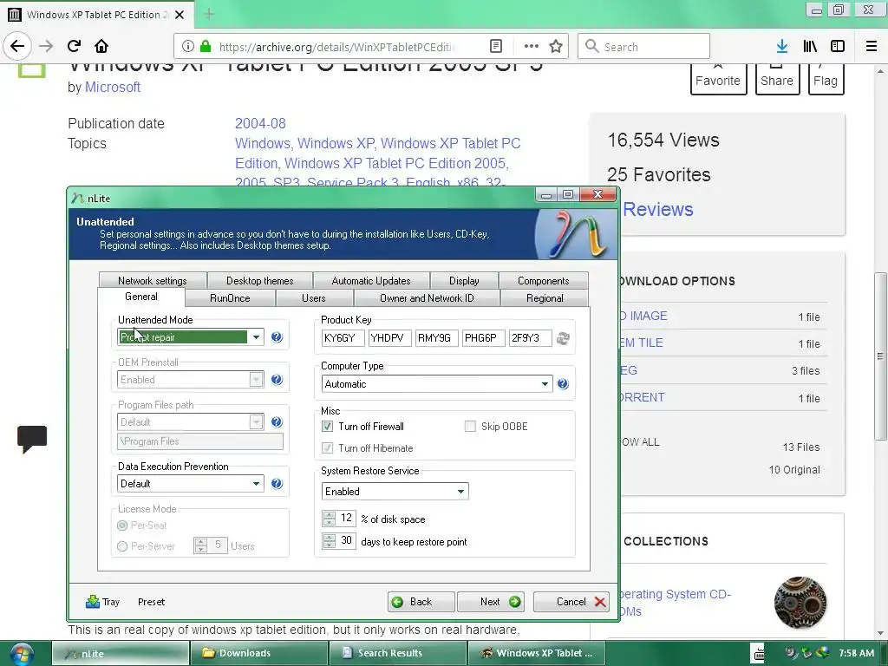Switch to Desktop themes tab
The image size is (888, 666).
260,281
